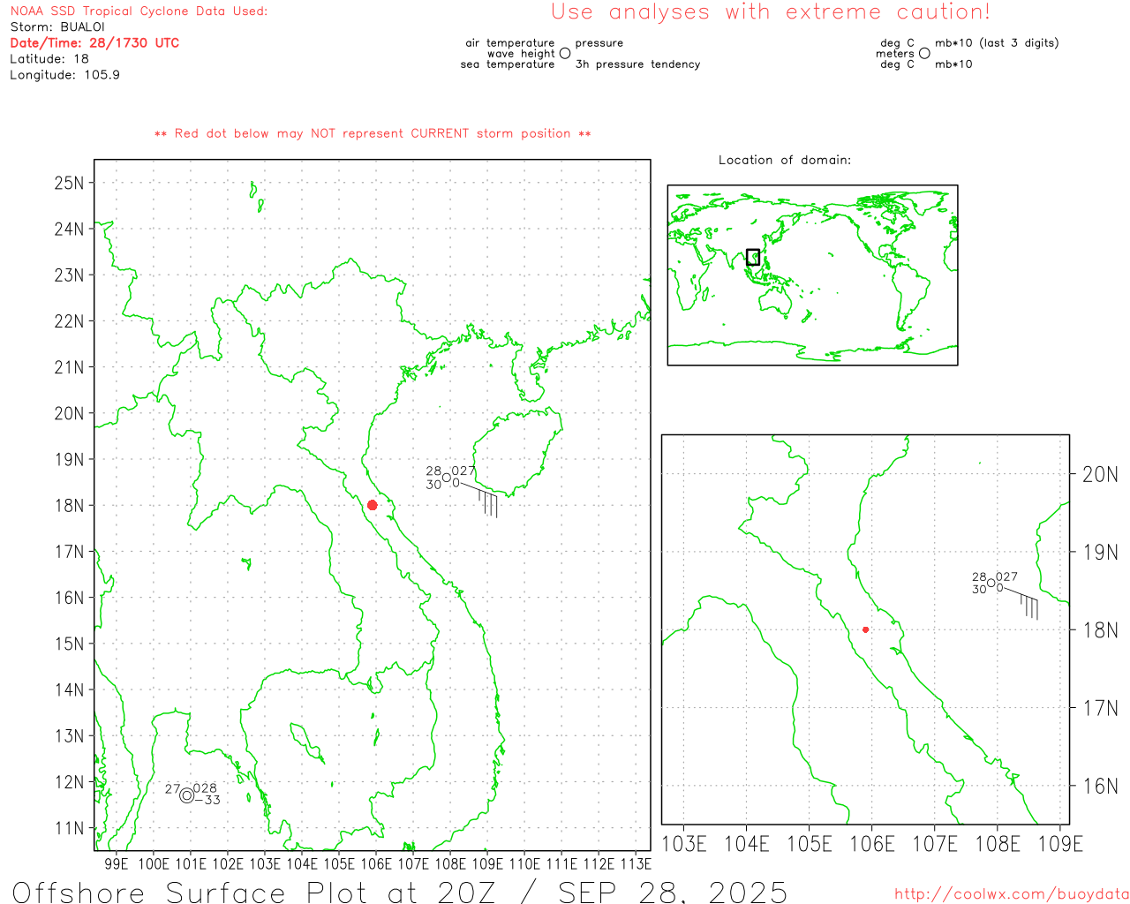
Task: Click the red 'may NOT represent CURRENT' warning text
Action: click(x=373, y=133)
